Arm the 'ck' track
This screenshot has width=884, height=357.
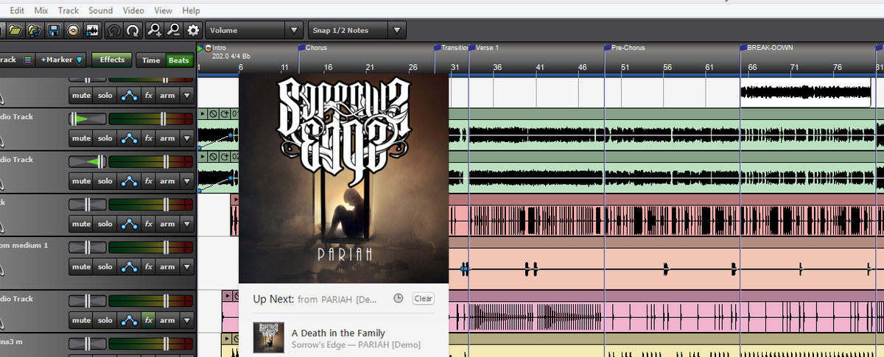[x=167, y=224]
